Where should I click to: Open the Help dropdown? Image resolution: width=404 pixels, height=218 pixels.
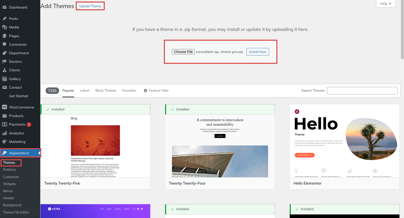tap(386, 4)
